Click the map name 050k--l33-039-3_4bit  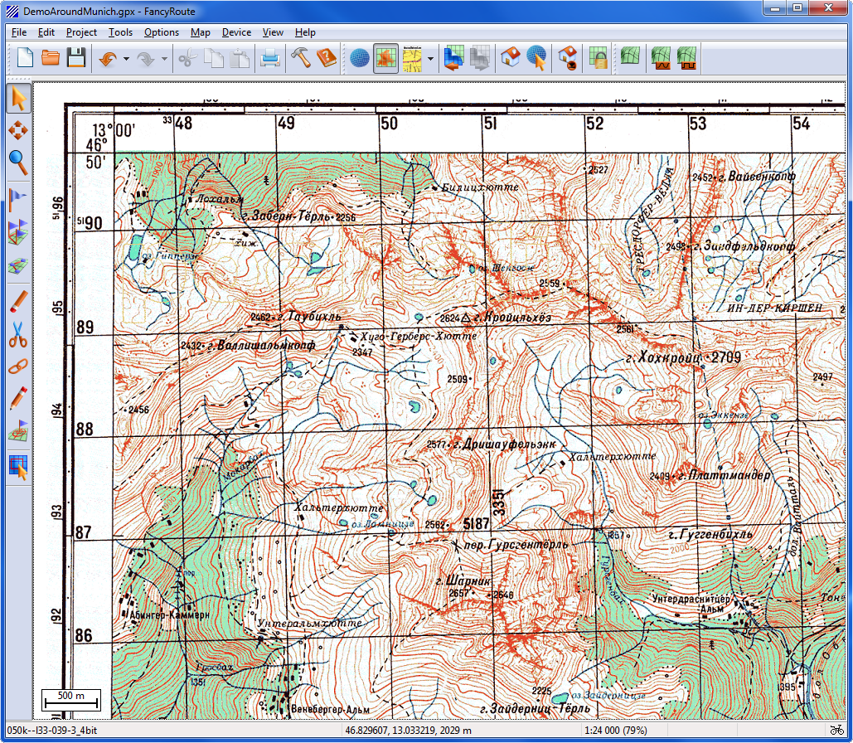(x=52, y=731)
